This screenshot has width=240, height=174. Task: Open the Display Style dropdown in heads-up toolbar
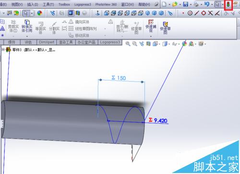(169, 44)
